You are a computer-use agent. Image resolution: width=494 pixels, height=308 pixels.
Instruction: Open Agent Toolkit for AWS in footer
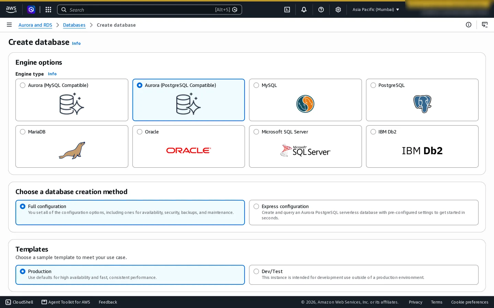coord(66,302)
